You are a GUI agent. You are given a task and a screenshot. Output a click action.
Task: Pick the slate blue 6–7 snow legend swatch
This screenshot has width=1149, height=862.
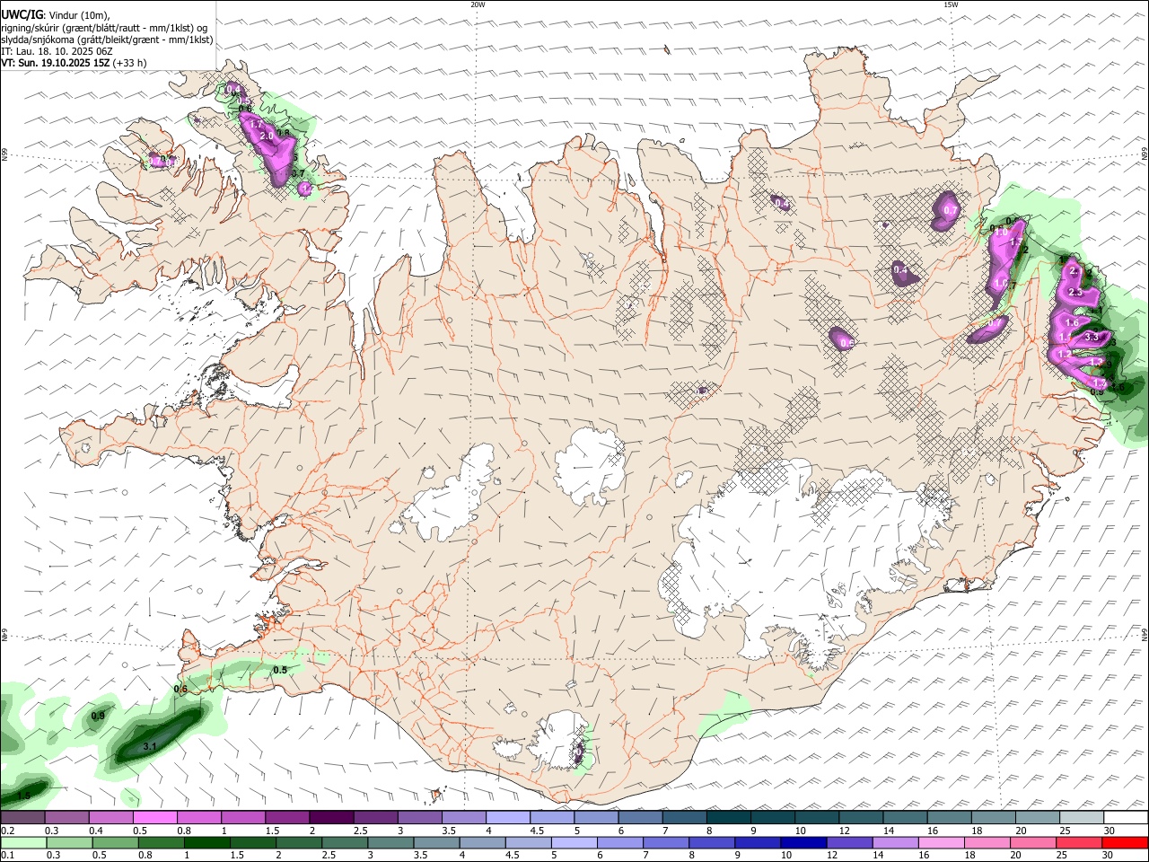641,817
